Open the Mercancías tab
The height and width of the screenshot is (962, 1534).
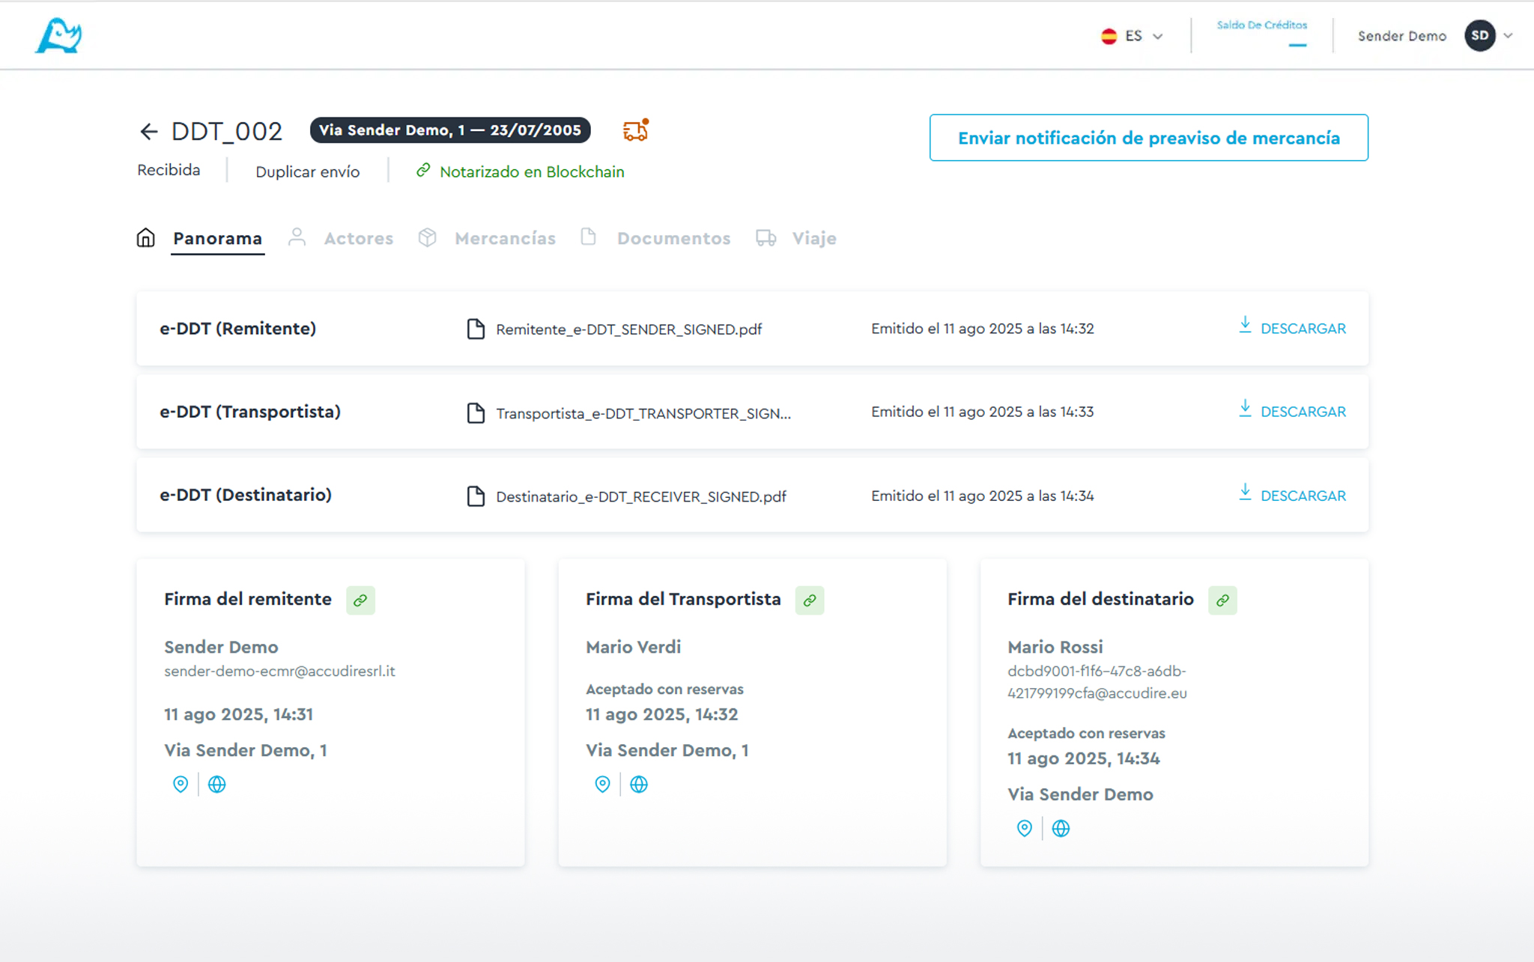click(x=504, y=239)
